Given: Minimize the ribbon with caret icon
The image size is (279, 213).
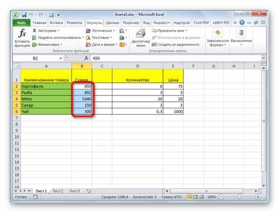Looking at the screenshot, I should click(x=235, y=23).
